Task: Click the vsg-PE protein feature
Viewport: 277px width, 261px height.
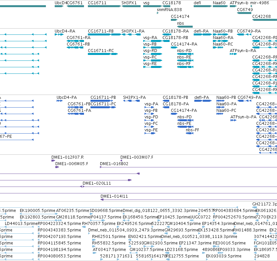Action: click(150, 133)
